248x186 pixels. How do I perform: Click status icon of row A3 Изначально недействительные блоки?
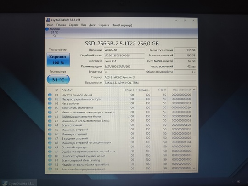(50, 121)
